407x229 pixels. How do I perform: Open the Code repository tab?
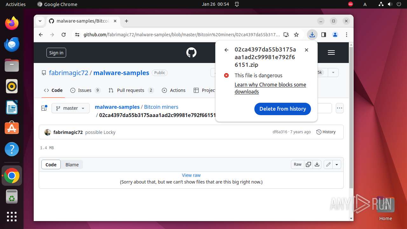(53, 90)
